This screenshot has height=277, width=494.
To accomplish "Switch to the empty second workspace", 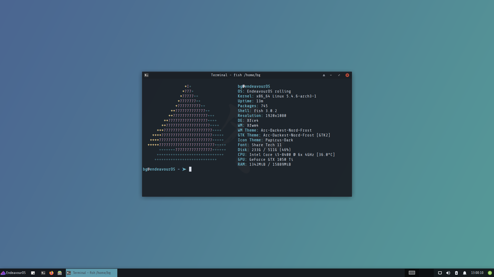I will pyautogui.click(x=426, y=273).
